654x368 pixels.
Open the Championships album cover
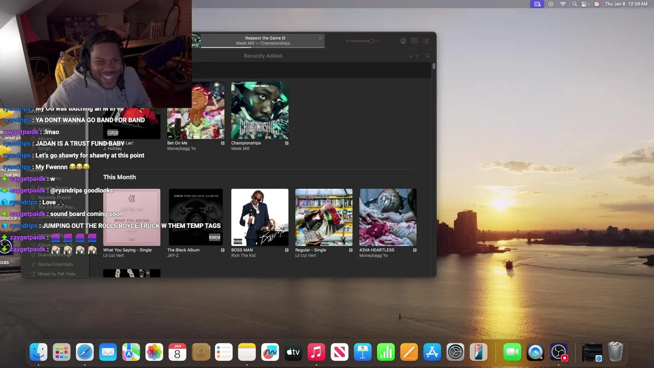[x=260, y=110]
